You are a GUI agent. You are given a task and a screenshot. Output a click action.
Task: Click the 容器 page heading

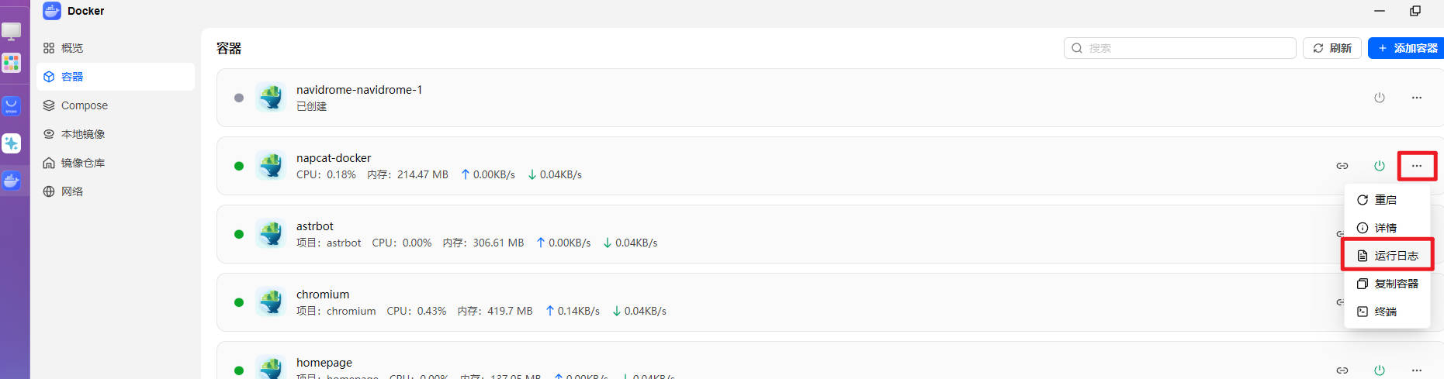coord(229,48)
